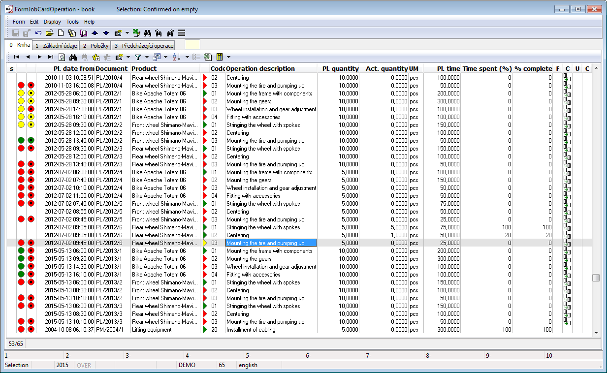
Task: Click the binoculars search icon in grid toolbar
Action: click(x=73, y=57)
